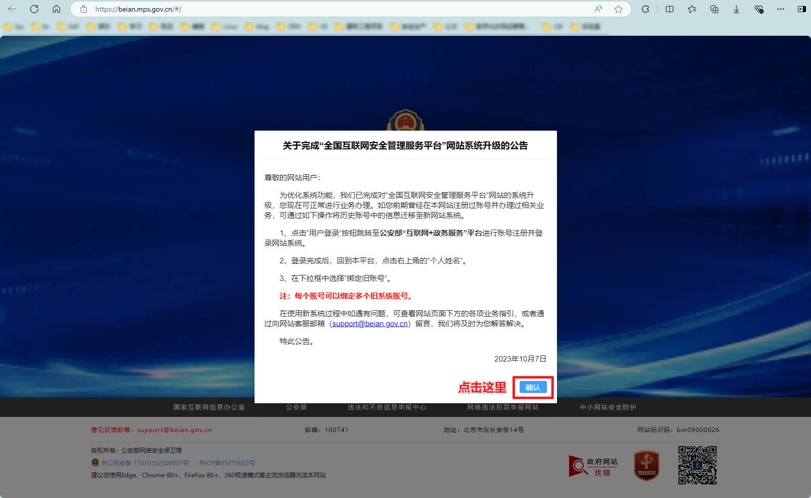Click the closing line 特此公告
This screenshot has height=498, width=811.
click(x=297, y=341)
